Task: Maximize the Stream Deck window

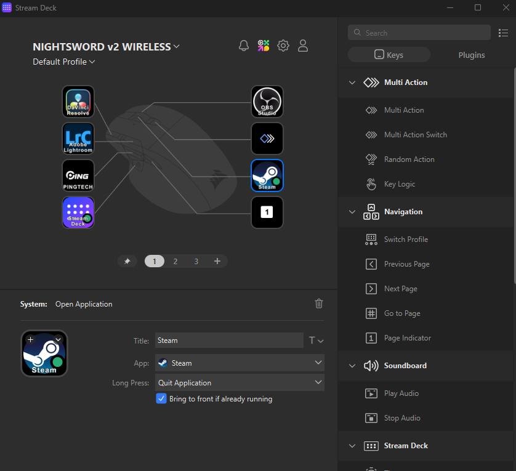Action: [x=478, y=7]
